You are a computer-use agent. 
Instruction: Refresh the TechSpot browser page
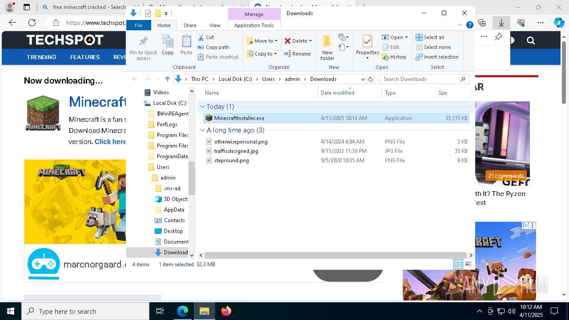point(32,23)
